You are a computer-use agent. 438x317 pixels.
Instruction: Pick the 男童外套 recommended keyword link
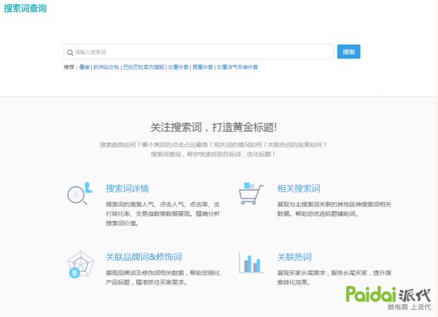pos(203,67)
